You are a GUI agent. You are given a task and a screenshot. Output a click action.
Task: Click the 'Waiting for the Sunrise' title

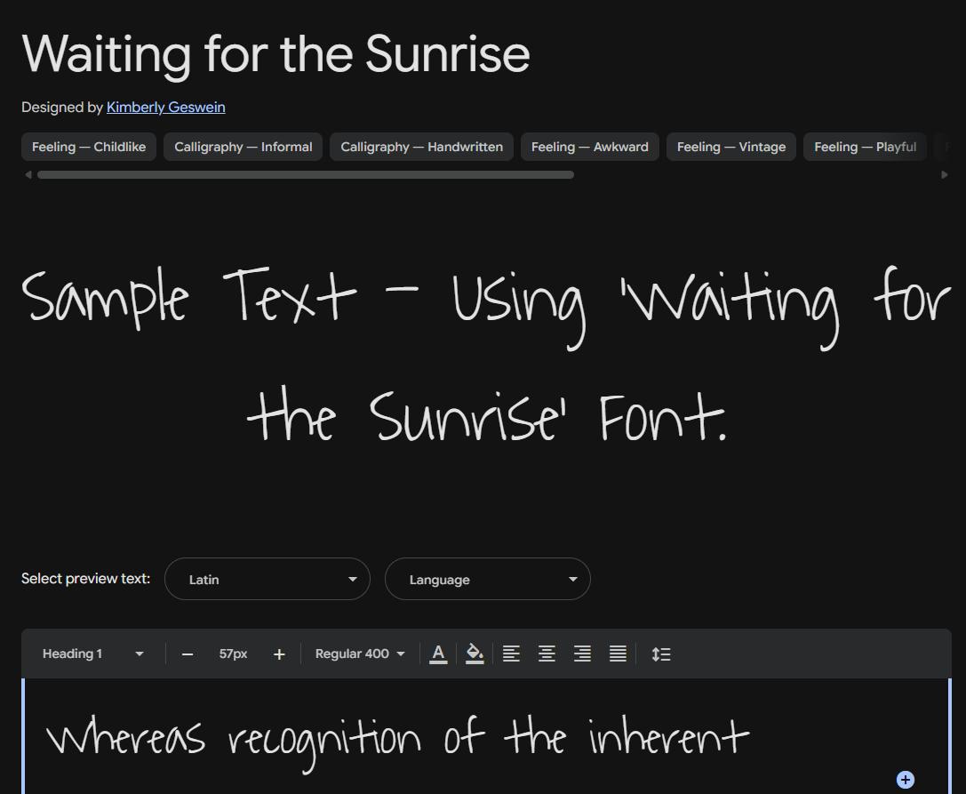(275, 55)
